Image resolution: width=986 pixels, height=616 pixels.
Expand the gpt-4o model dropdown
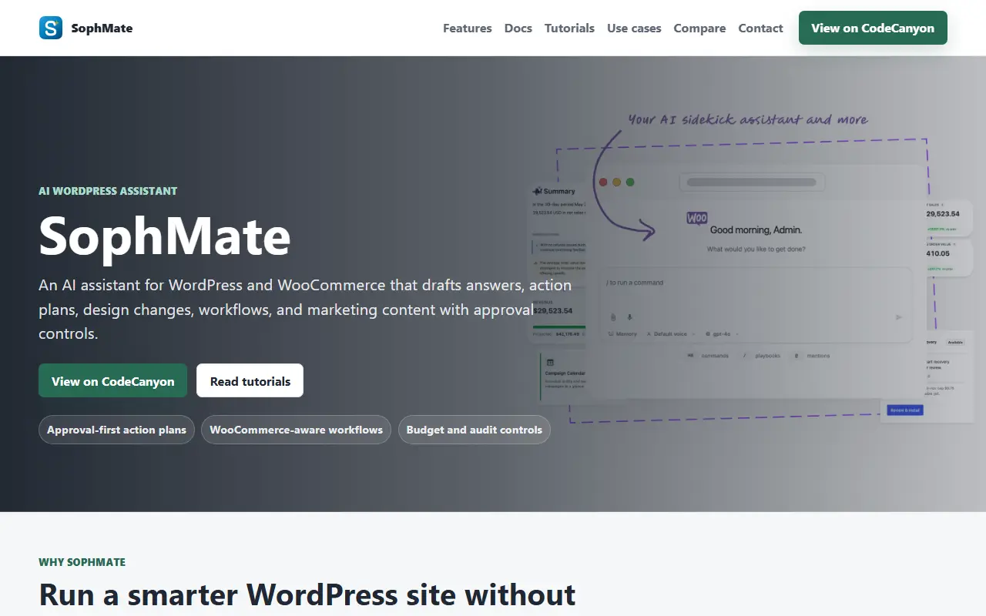pyautogui.click(x=722, y=334)
